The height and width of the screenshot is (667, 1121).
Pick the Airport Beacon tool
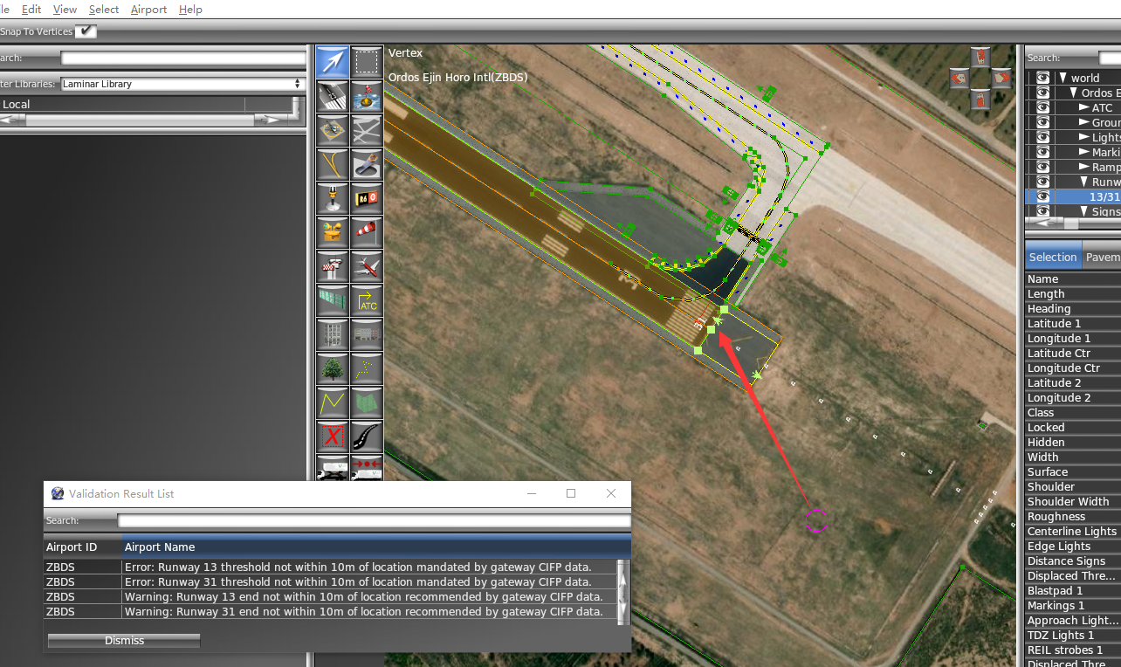[332, 198]
